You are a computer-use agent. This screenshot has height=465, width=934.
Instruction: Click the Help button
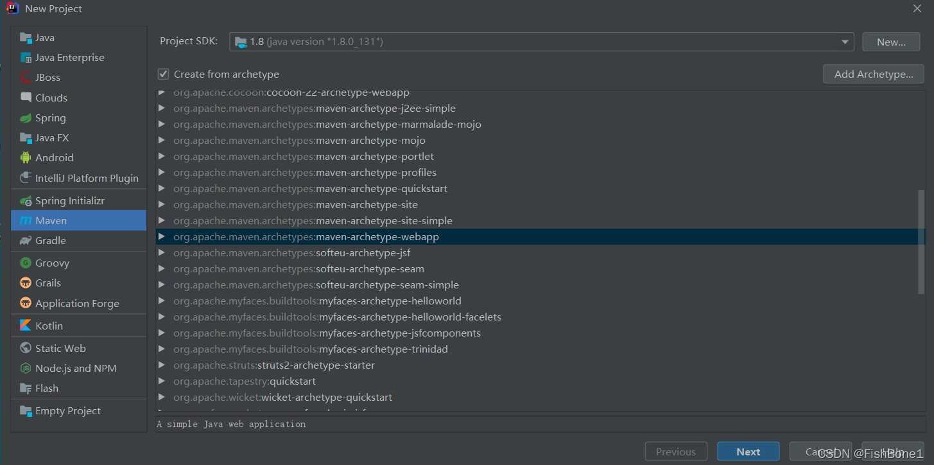coord(892,452)
